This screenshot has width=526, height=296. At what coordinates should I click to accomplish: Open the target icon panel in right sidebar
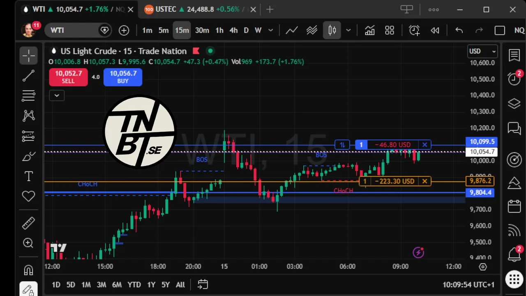click(514, 160)
